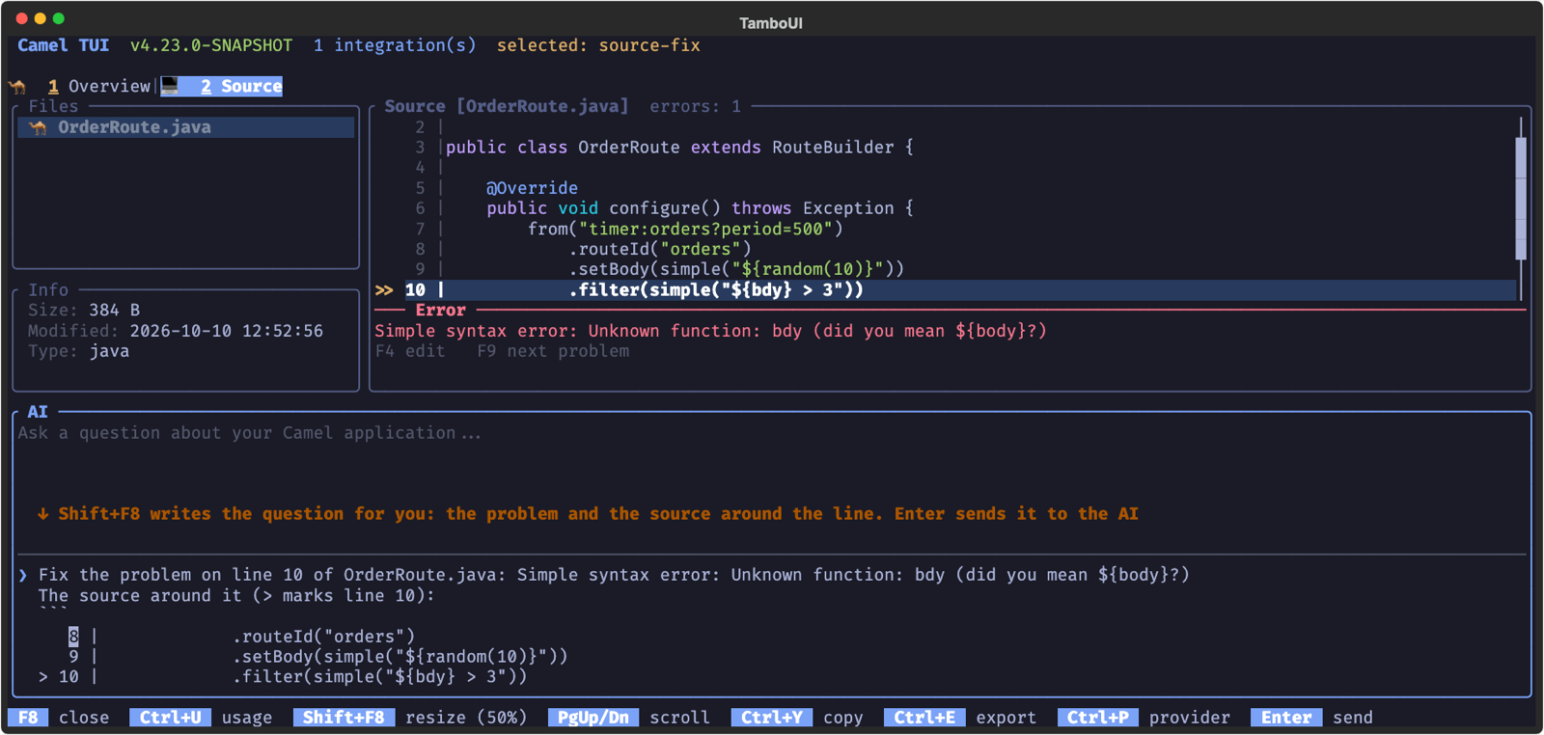Click the orange down arrow in Shift+F8 hint

tap(42, 514)
